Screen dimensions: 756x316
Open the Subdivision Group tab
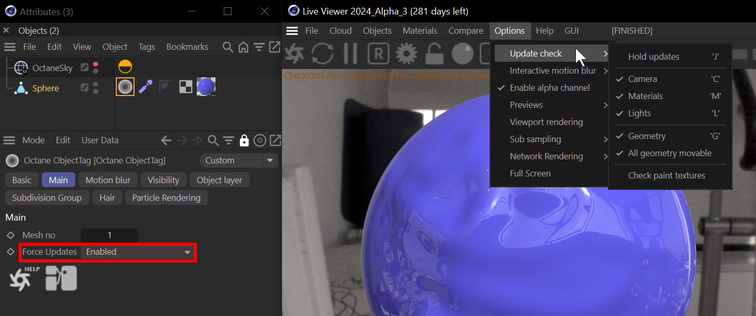(x=47, y=198)
